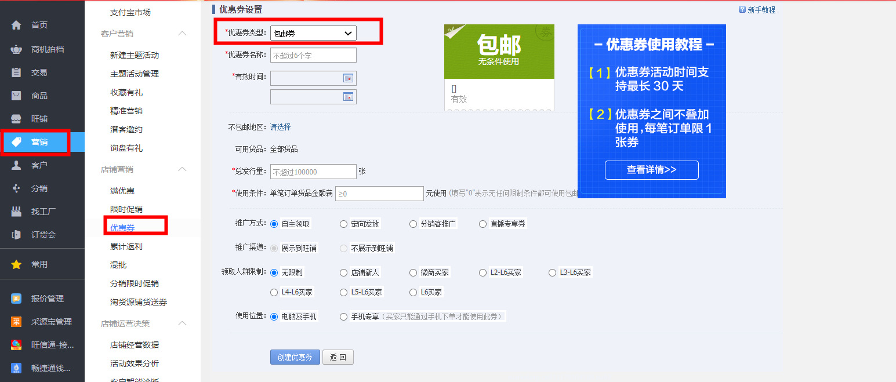Select the 定向发放 promotion radio button

(344, 224)
